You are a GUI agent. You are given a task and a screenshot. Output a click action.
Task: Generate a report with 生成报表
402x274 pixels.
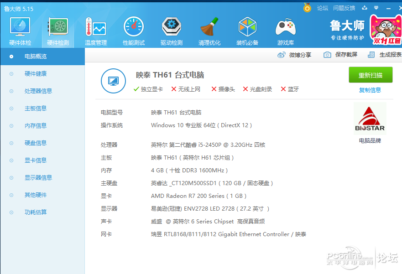click(385, 55)
